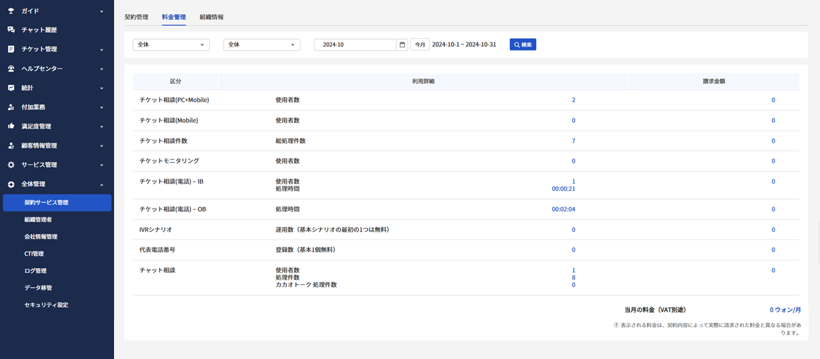Click the chat history icon in sidebar
The height and width of the screenshot is (359, 820).
pos(11,30)
